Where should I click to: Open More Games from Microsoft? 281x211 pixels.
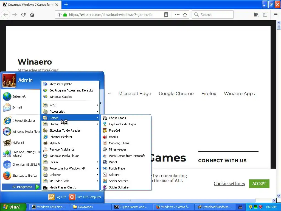[126, 156]
